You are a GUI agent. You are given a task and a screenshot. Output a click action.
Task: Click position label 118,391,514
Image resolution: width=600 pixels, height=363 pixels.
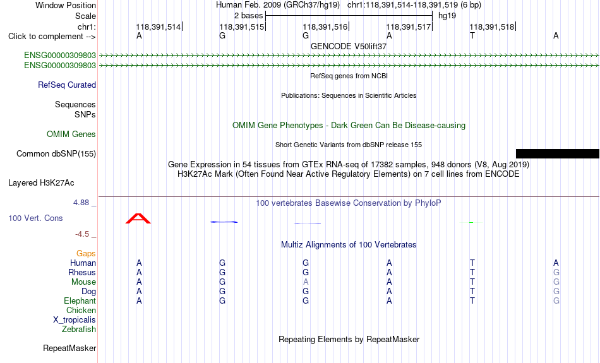coord(158,27)
